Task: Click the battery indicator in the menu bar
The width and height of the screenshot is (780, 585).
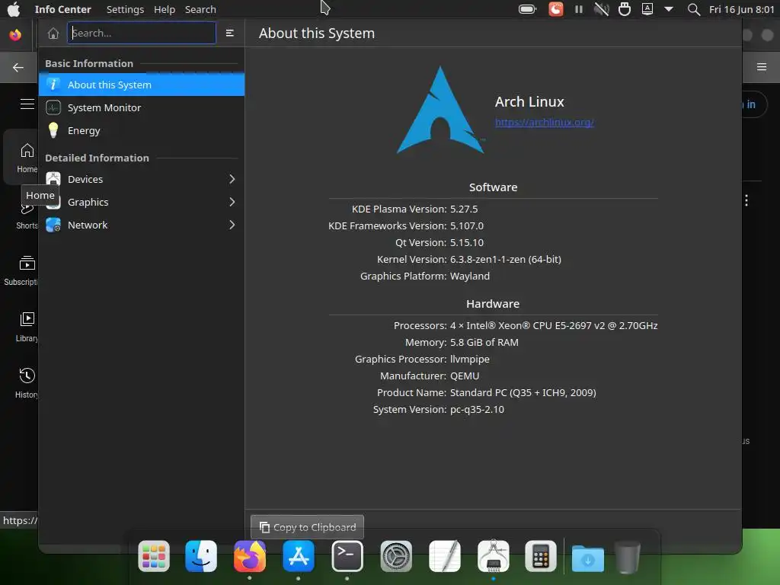Action: 527,9
